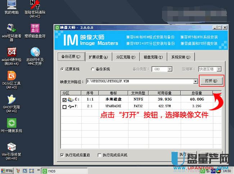Click the 打开 button
234x174 pixels.
[x=211, y=81]
